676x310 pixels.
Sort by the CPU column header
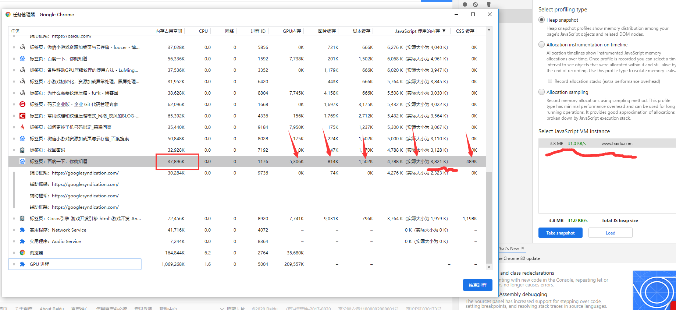[x=203, y=31]
